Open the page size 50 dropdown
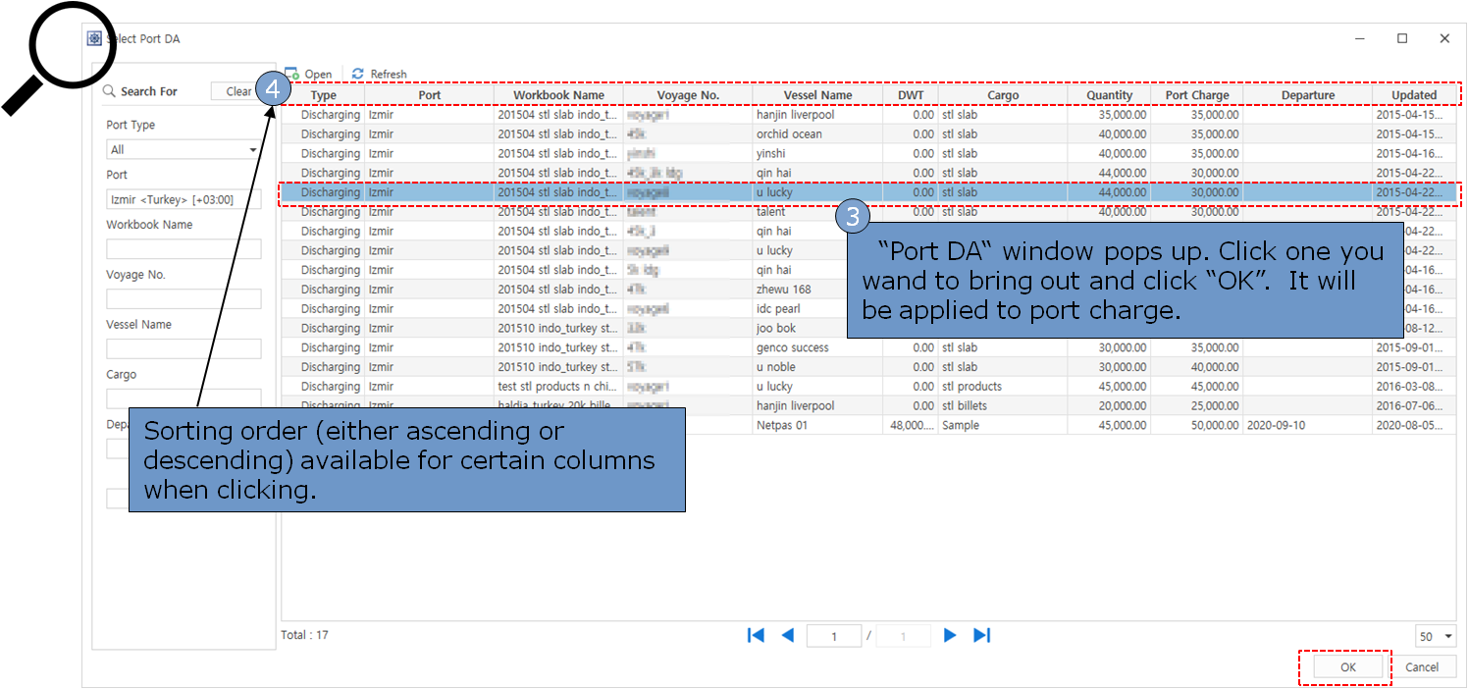1468x689 pixels. click(1448, 637)
